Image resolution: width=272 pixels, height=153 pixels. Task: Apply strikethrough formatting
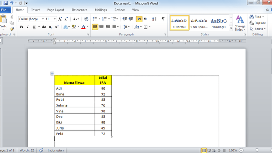(x=44, y=27)
